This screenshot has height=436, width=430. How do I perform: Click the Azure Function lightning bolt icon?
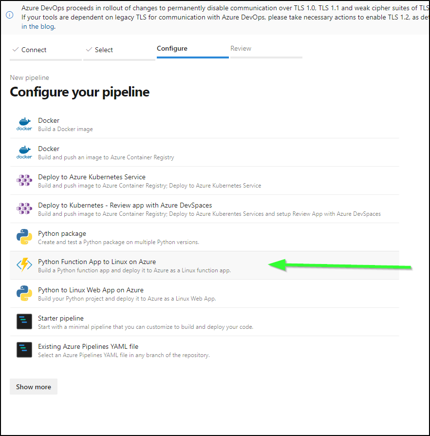click(24, 265)
